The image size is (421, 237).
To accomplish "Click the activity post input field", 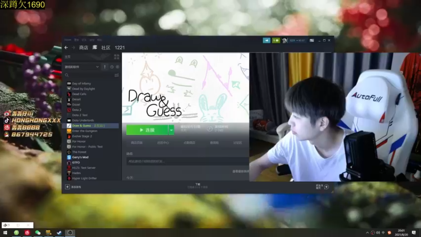I will (x=188, y=161).
